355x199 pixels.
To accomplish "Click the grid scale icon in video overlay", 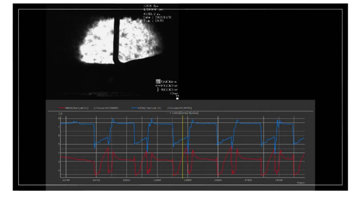I will tap(158, 81).
